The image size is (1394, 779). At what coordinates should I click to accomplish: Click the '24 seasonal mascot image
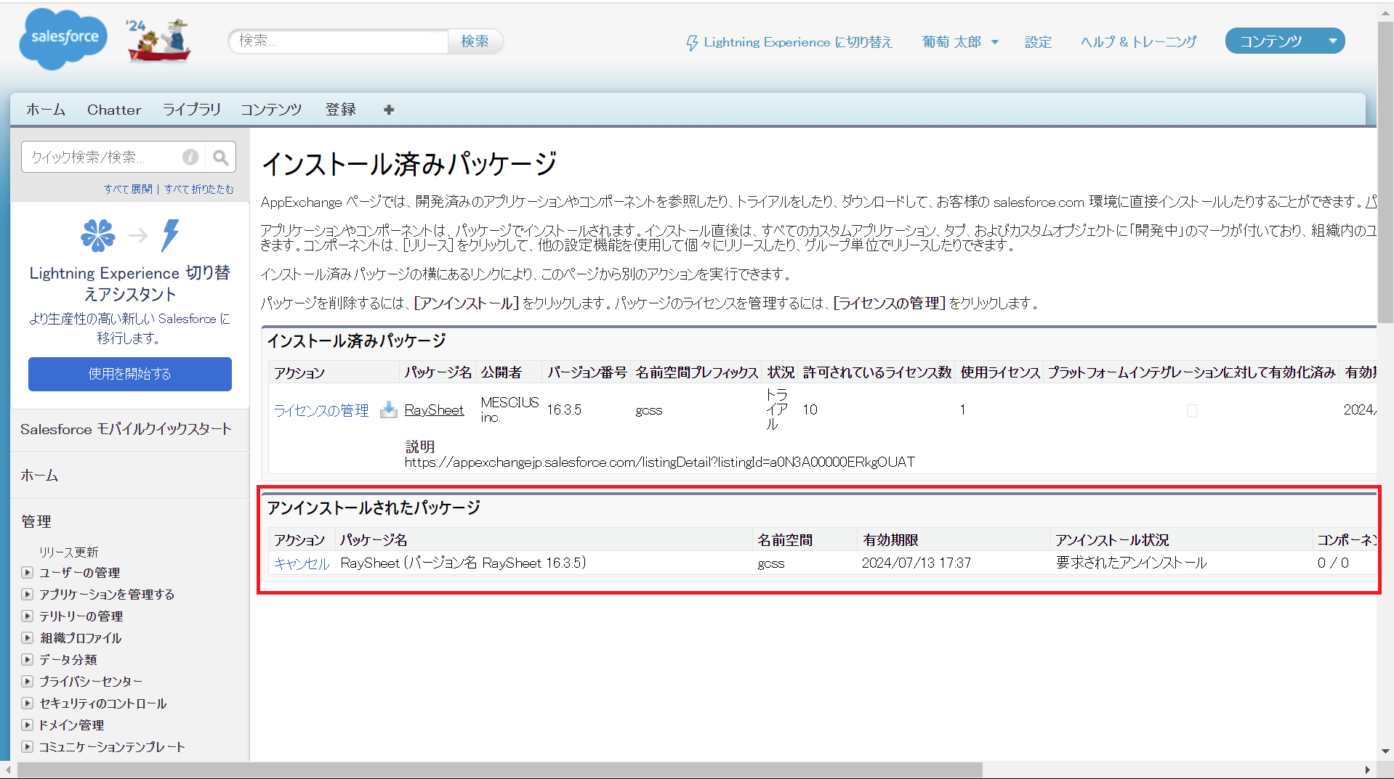158,40
